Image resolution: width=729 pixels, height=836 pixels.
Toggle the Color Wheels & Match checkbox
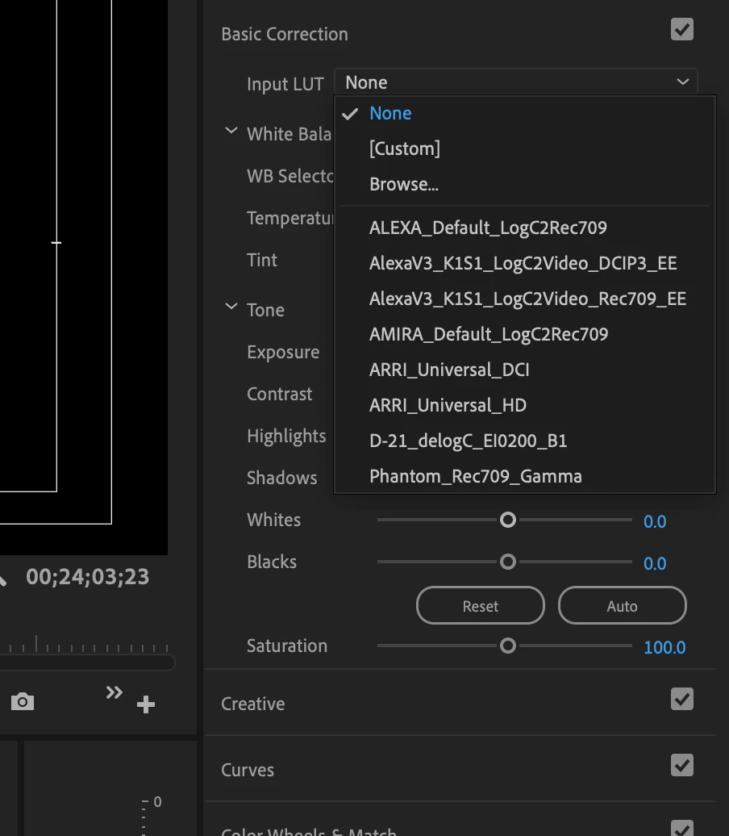[682, 828]
